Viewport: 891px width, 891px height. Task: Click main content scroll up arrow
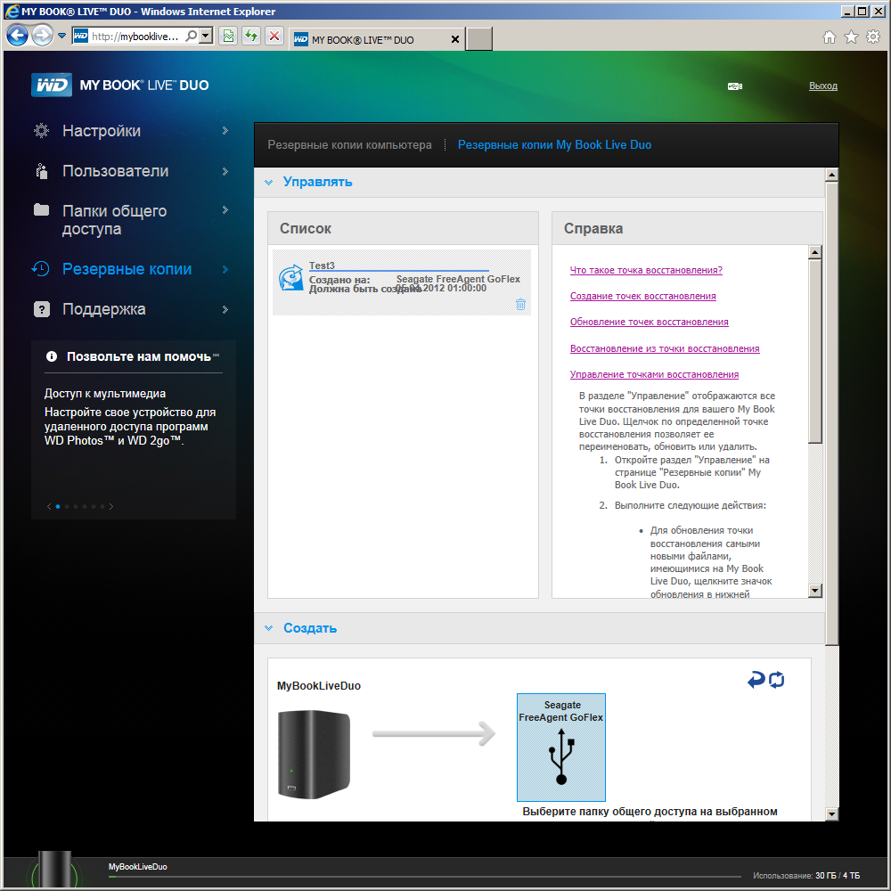point(831,175)
